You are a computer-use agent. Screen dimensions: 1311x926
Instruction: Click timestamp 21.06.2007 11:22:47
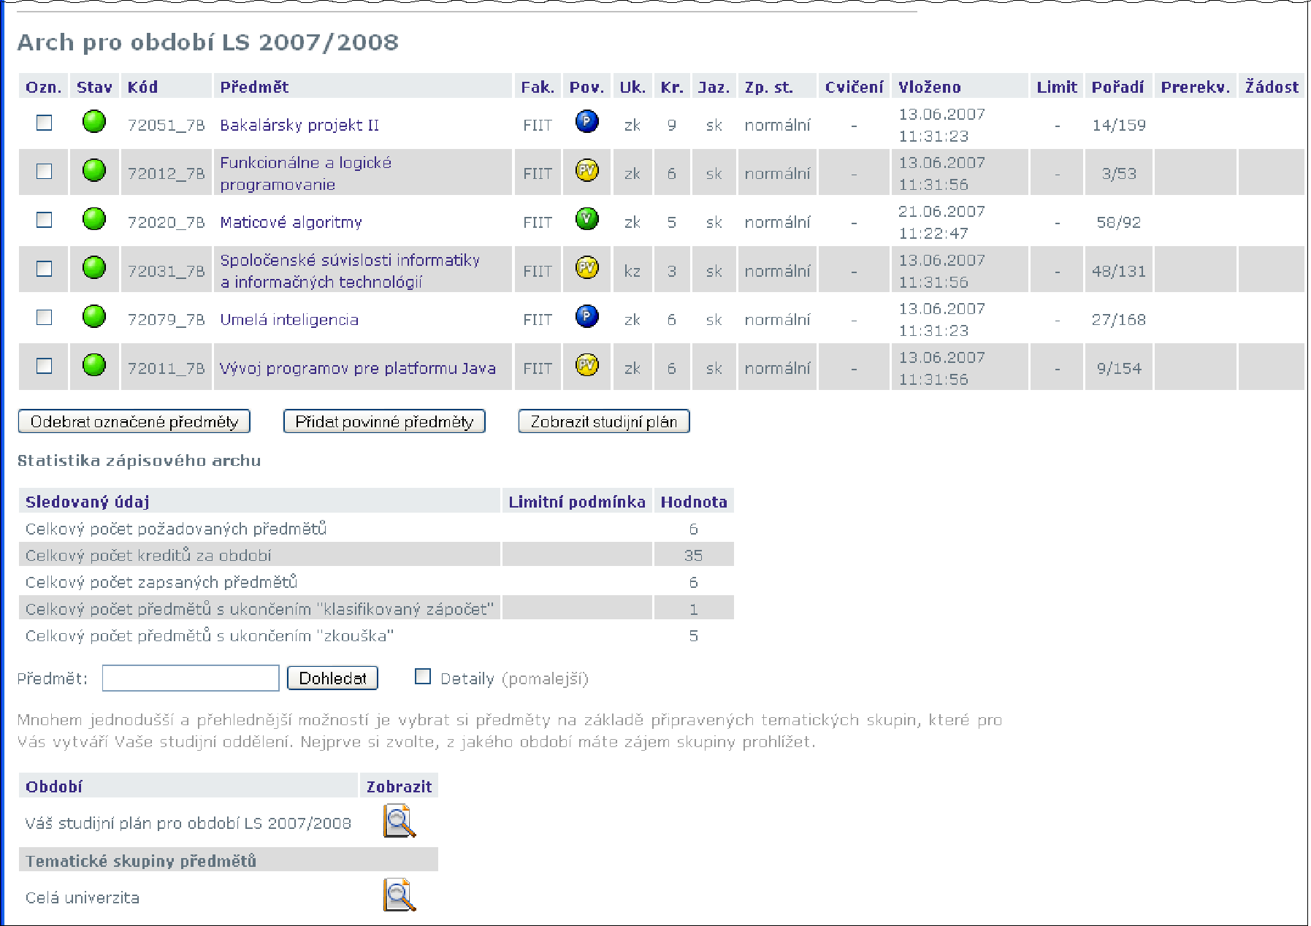coord(941,222)
